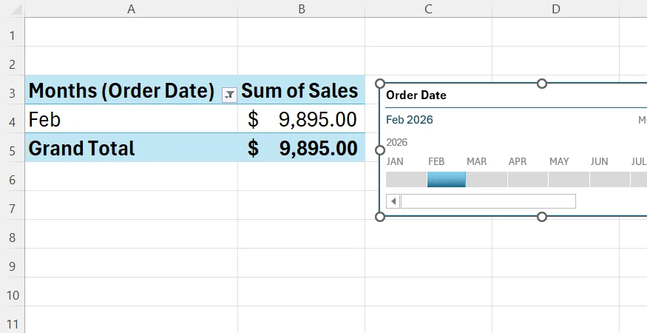Screen dimensions: 647x333
Task: Click the 'Sum of Sales' header cell
Action: pos(301,90)
